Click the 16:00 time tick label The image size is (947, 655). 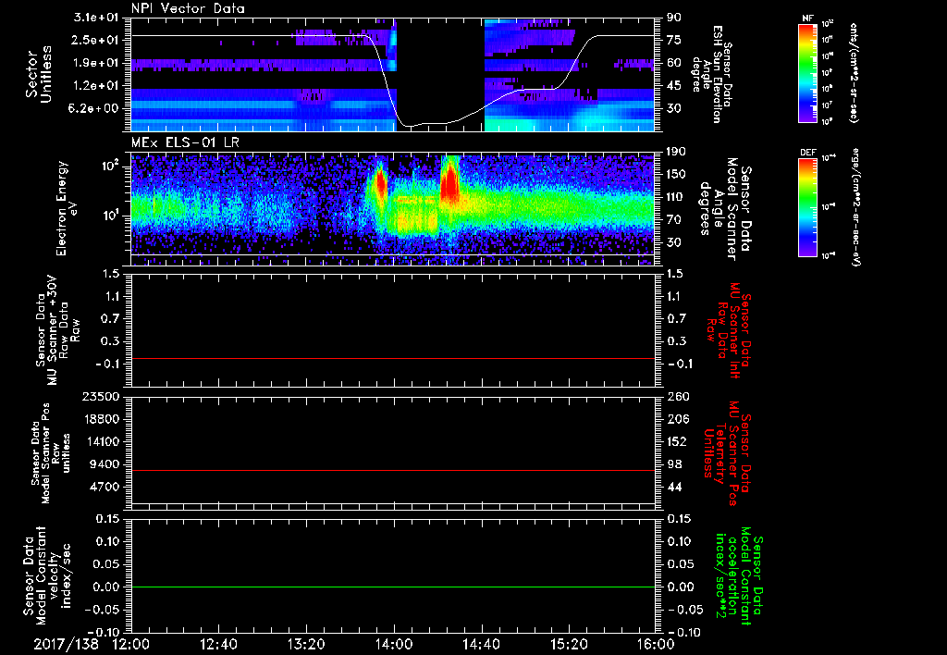click(656, 644)
